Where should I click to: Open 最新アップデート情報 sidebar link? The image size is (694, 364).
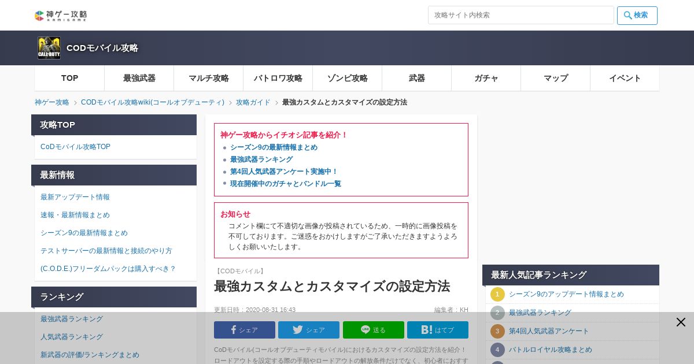pyautogui.click(x=75, y=197)
